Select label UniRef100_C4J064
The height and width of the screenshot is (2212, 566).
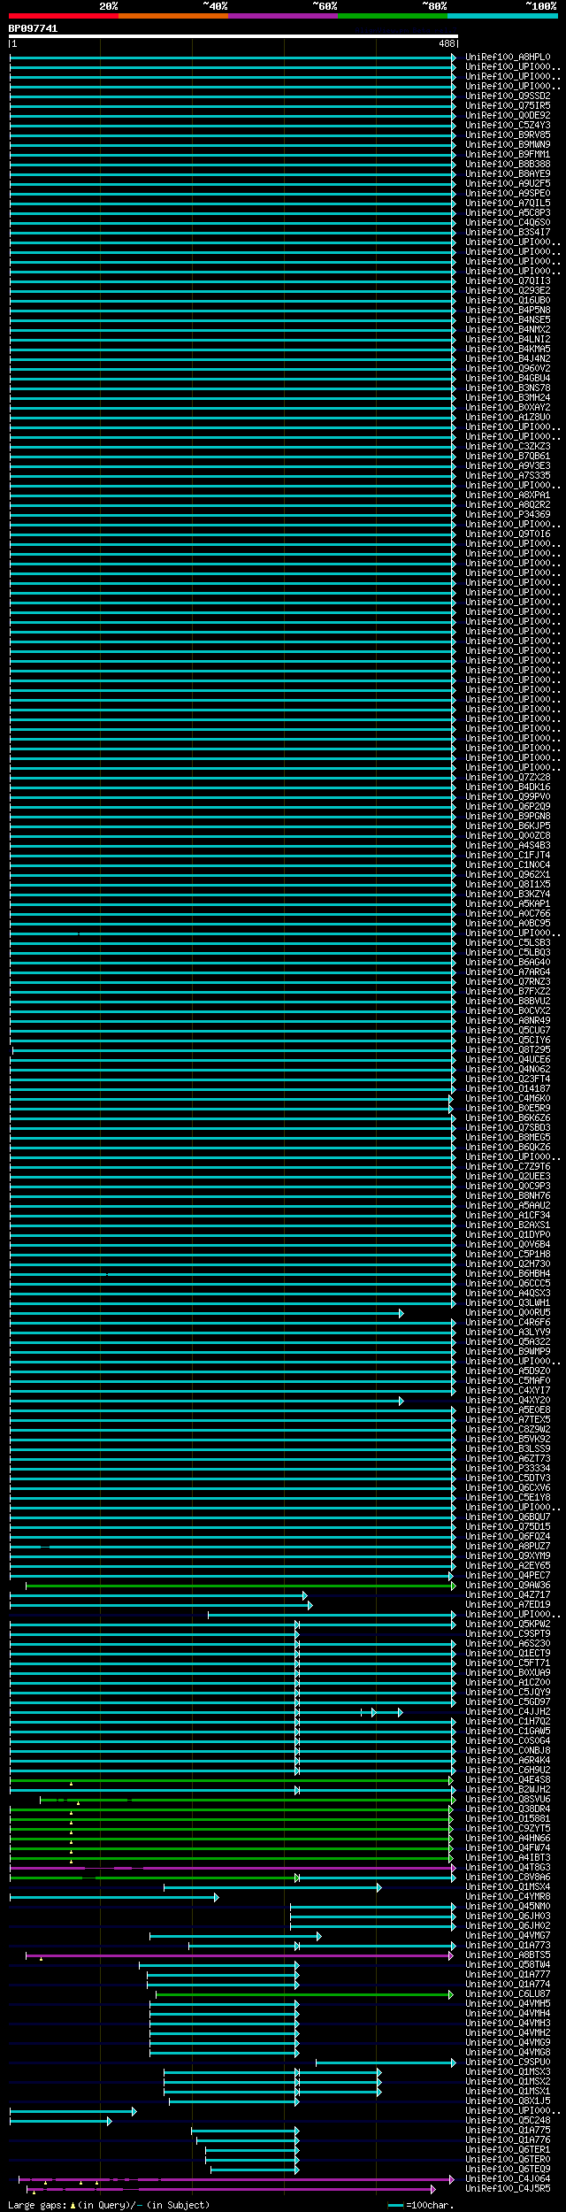click(508, 2179)
